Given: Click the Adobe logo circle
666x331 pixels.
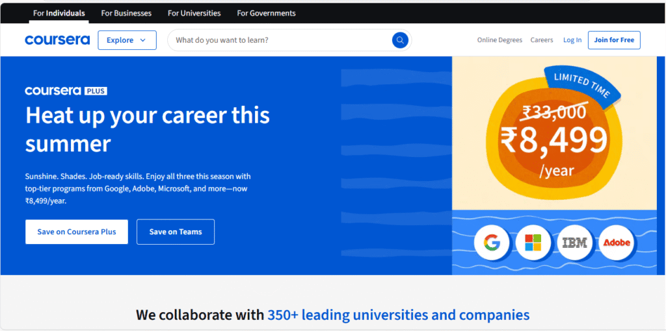Looking at the screenshot, I should pos(617,243).
